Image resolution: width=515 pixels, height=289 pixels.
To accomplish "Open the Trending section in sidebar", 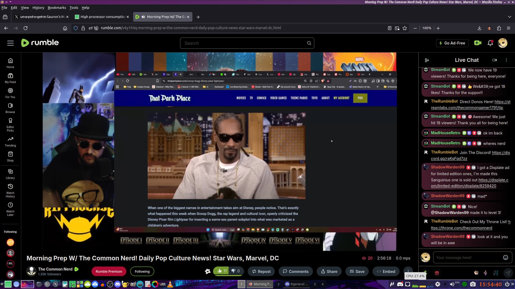I will tap(10, 142).
